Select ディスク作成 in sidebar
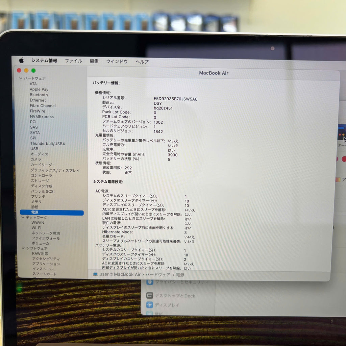 point(42,186)
